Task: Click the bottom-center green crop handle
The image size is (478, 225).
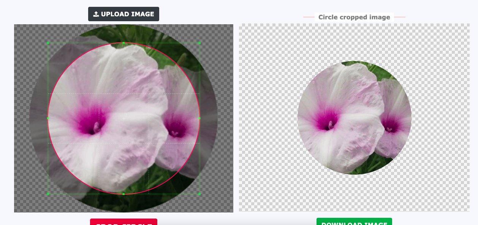Action: [123, 194]
